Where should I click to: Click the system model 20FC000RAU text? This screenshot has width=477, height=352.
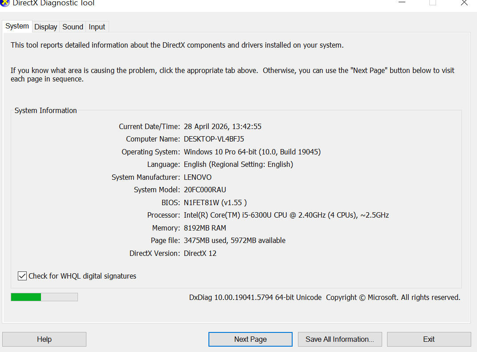point(205,190)
